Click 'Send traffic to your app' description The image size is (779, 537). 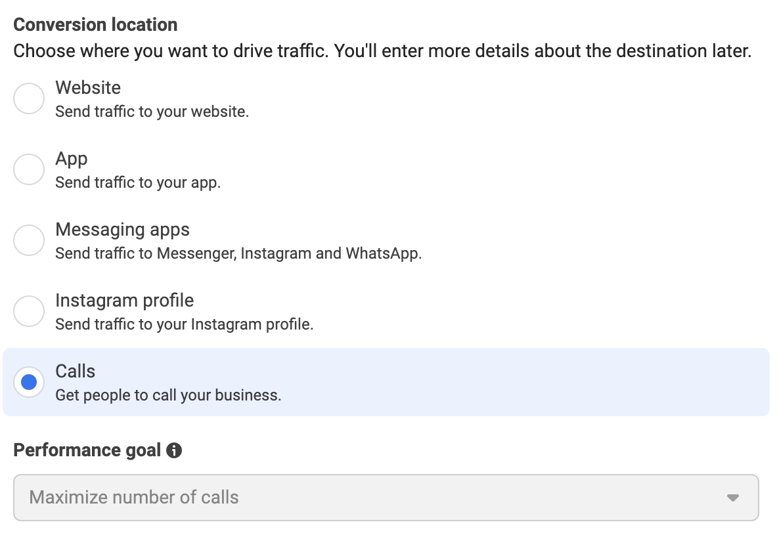138,183
